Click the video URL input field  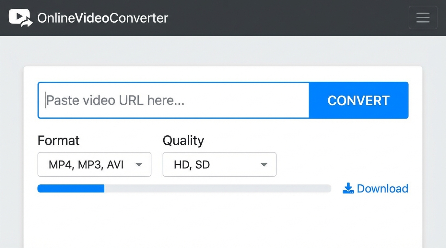click(x=173, y=100)
